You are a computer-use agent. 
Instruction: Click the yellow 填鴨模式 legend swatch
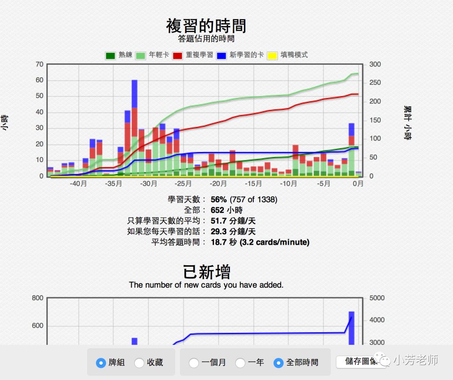[x=272, y=55]
